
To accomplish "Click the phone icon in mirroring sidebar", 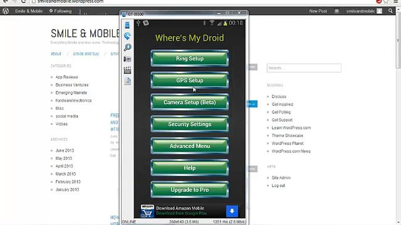I will coord(127,25).
